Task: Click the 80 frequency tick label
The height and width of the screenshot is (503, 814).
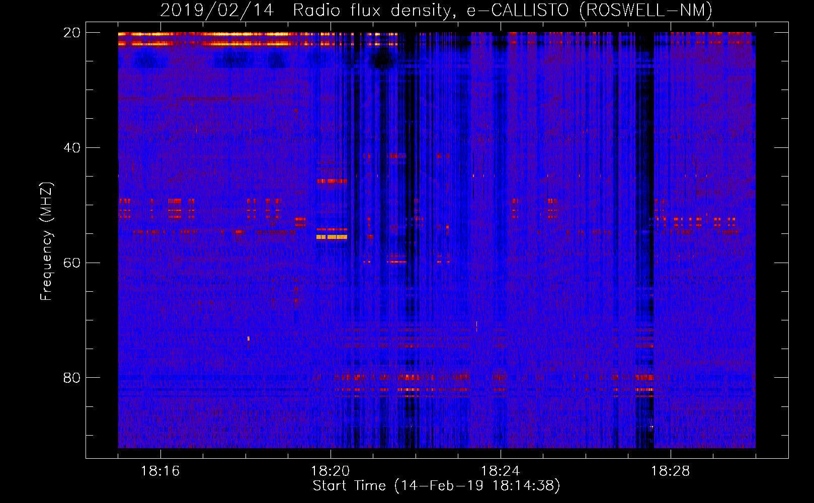Action: pos(72,378)
